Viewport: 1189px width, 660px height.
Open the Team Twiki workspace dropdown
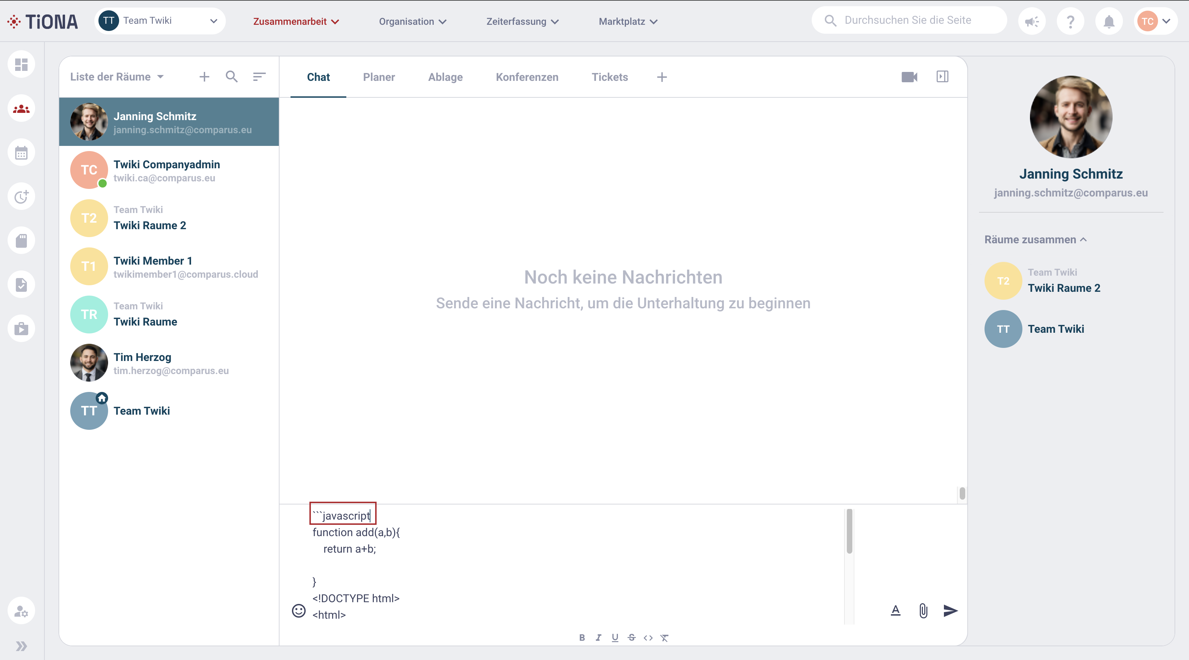(x=160, y=21)
